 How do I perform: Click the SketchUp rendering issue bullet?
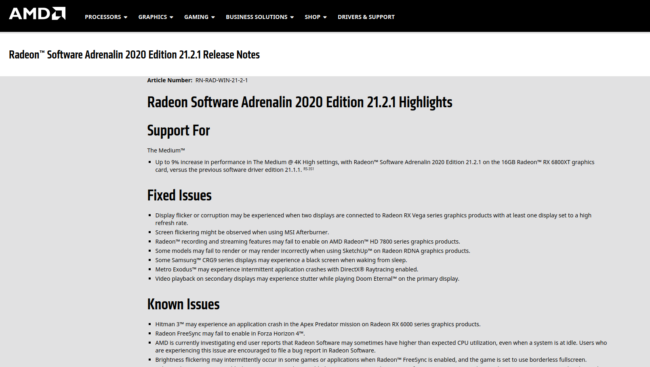pos(313,251)
